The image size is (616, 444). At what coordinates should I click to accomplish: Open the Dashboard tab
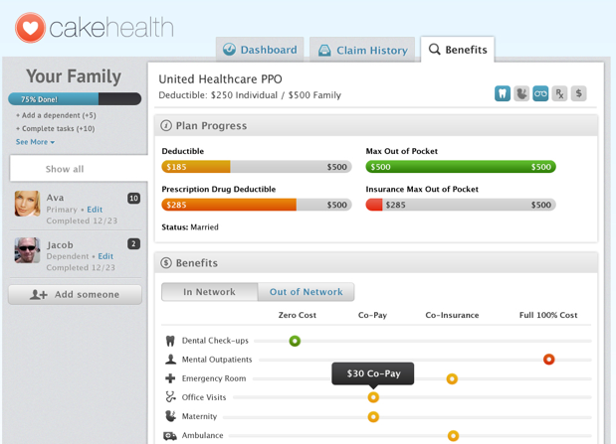260,50
